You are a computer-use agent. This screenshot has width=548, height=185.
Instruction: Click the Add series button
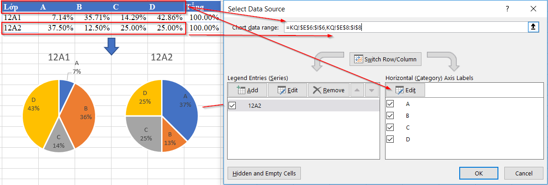click(247, 90)
